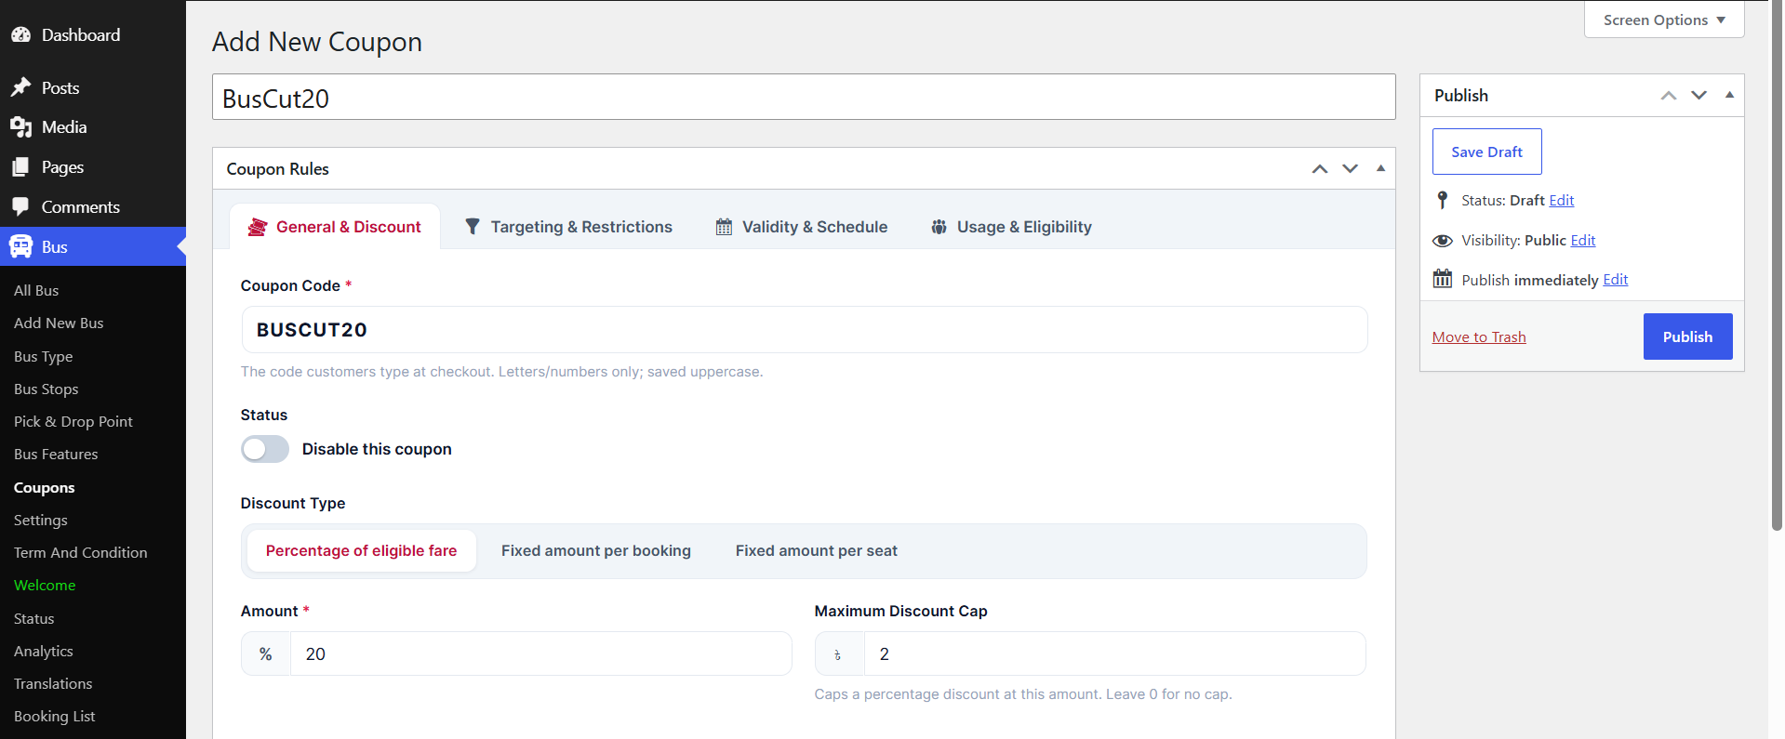Toggle the Disable this coupon switch
The image size is (1785, 739).
tap(265, 449)
